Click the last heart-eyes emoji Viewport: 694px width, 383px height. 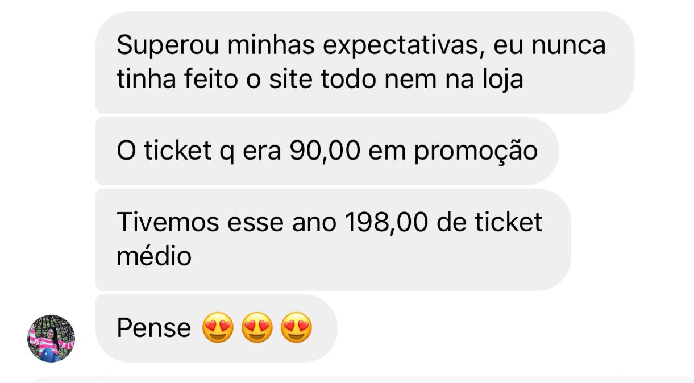(297, 328)
